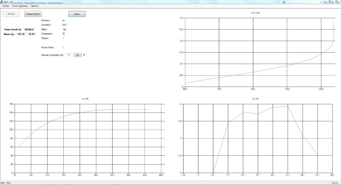This screenshot has width=341, height=185.
Task: Open the Ouvrir répertoire menu
Action: point(20,6)
